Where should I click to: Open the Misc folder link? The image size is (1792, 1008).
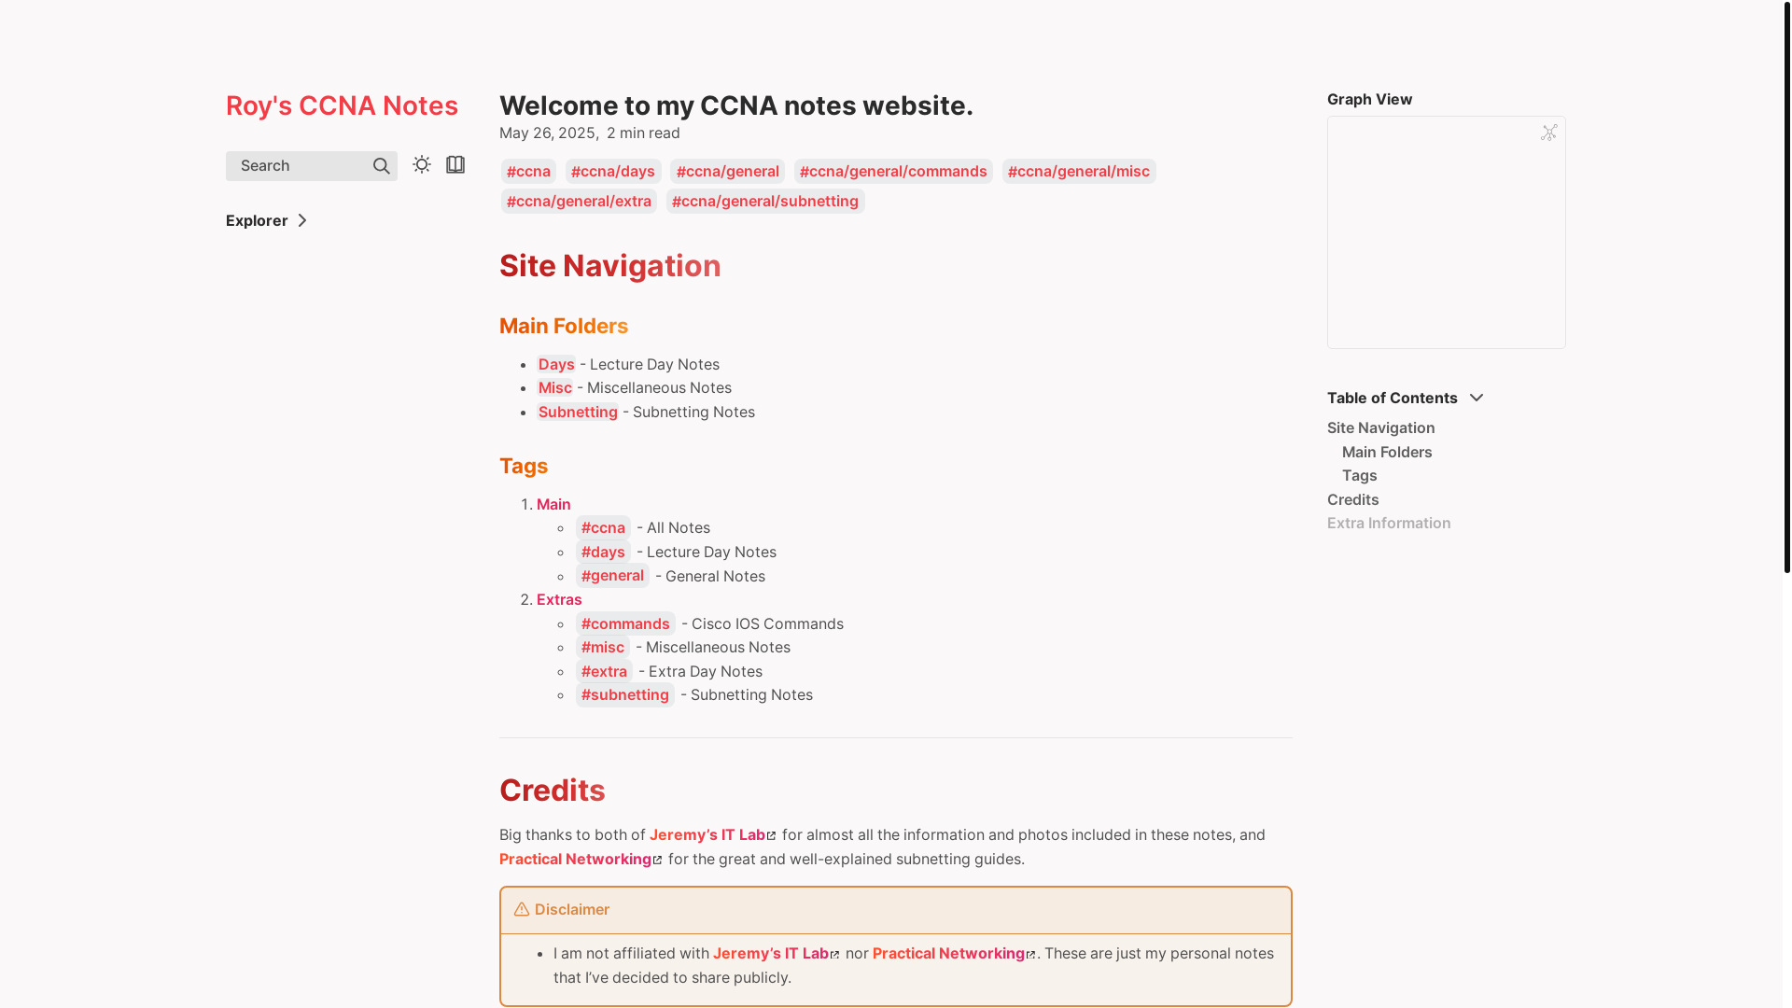click(555, 387)
